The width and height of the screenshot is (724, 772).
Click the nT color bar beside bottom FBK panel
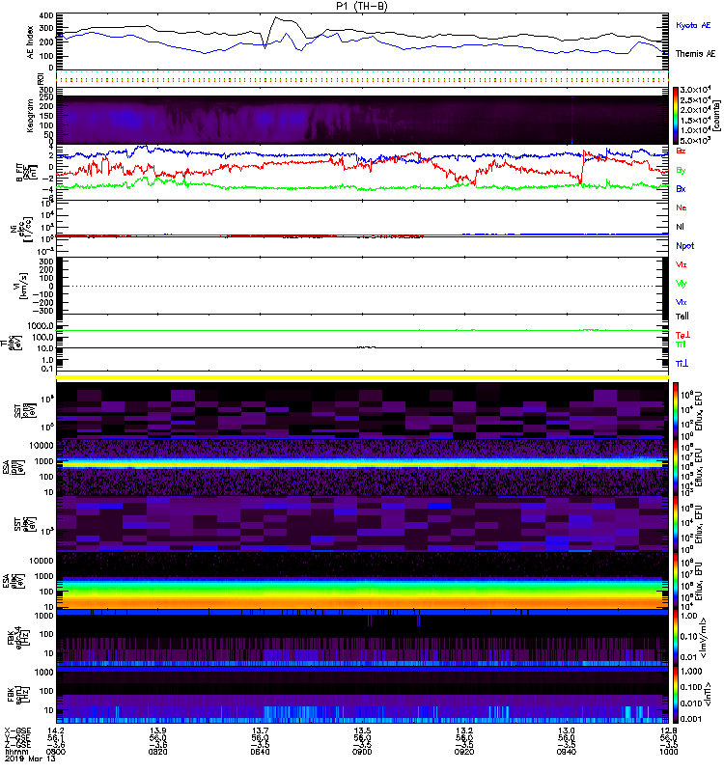point(676,695)
